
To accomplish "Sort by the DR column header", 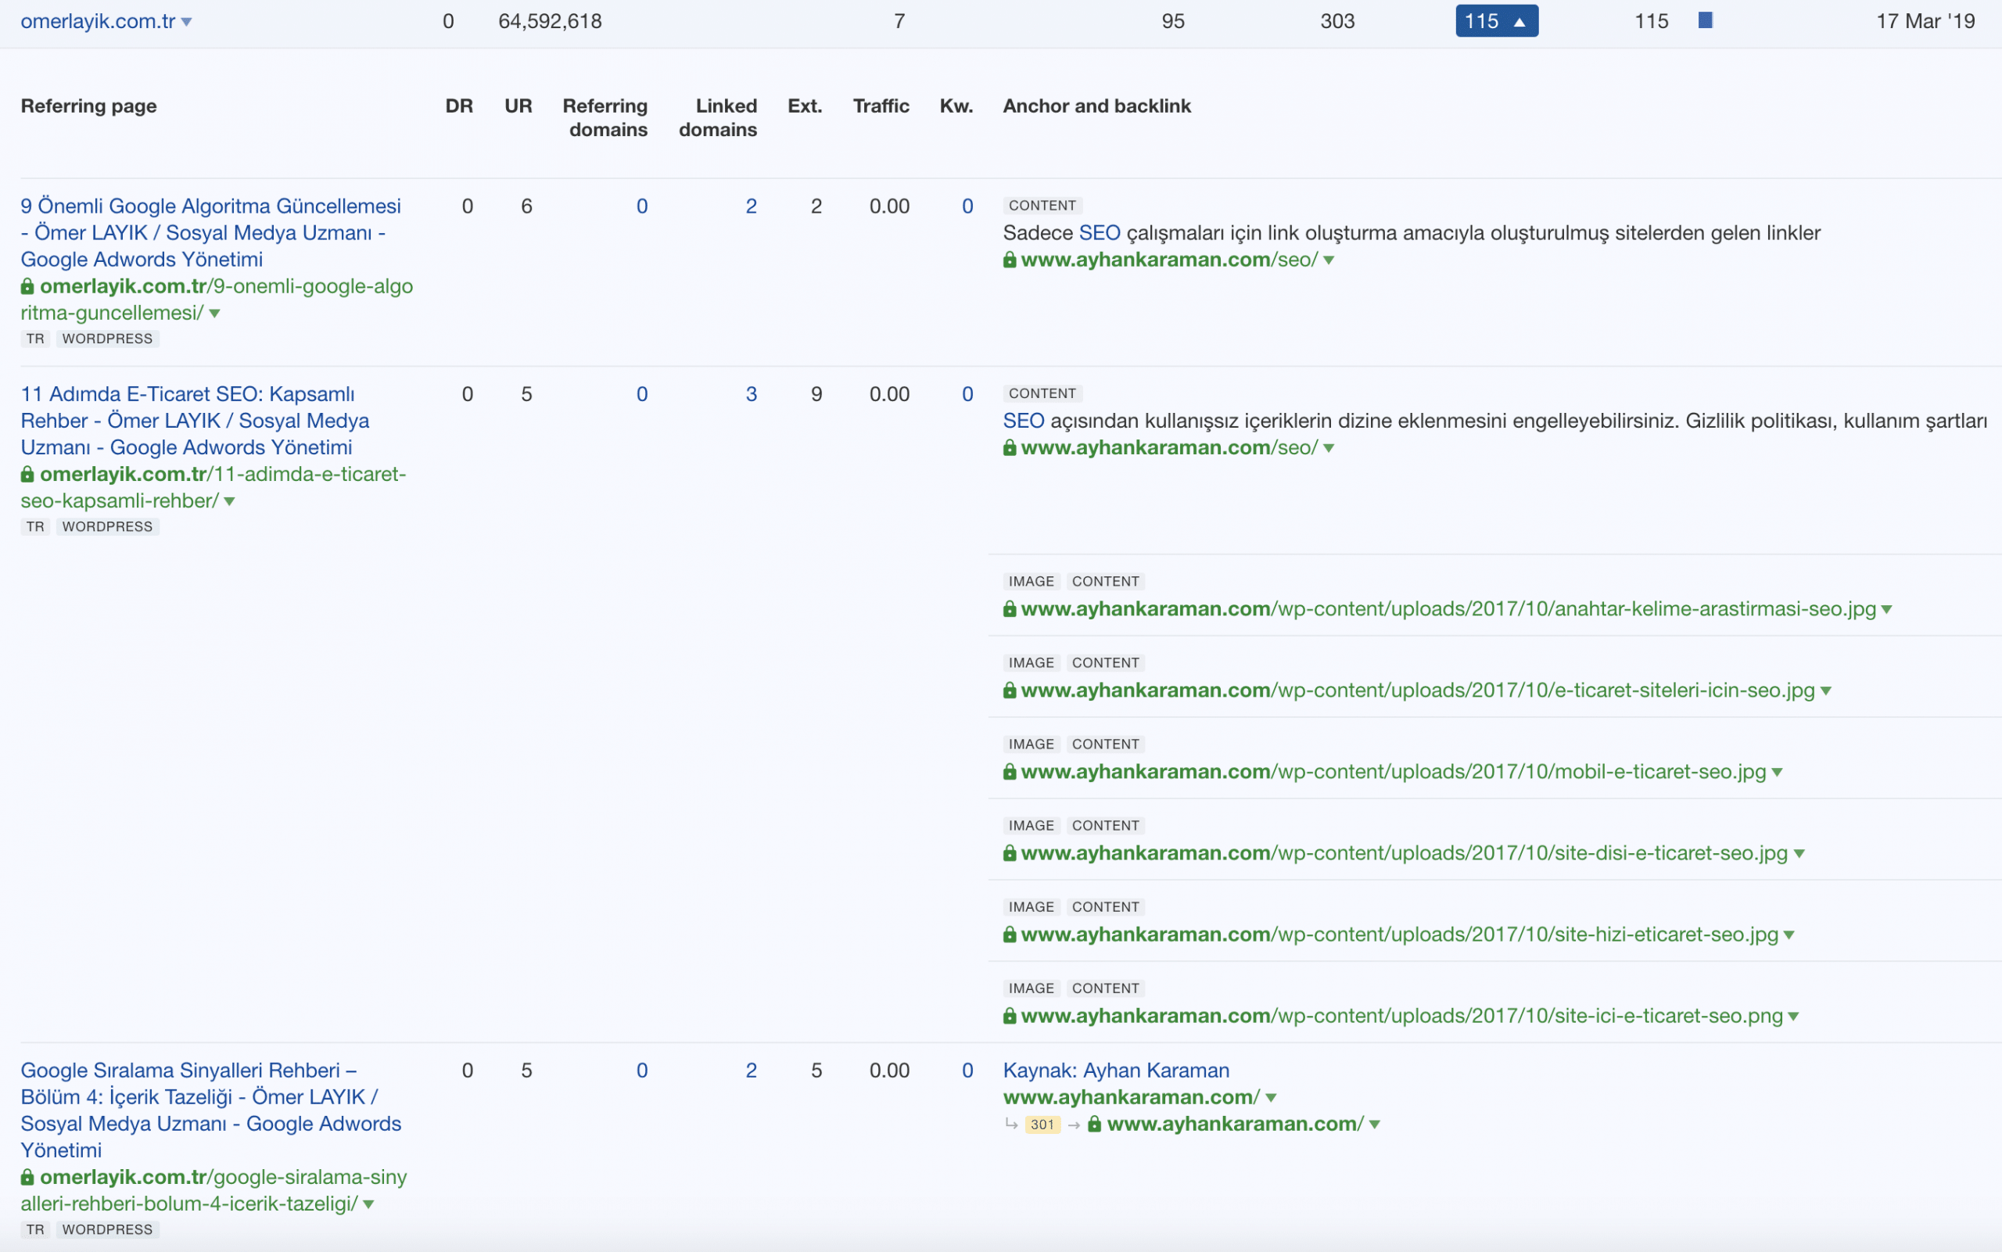I will [x=459, y=106].
